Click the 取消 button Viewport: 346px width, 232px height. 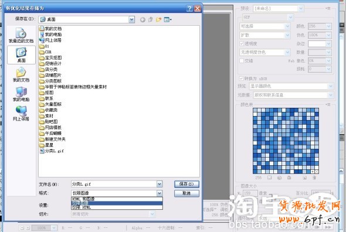pos(186,193)
